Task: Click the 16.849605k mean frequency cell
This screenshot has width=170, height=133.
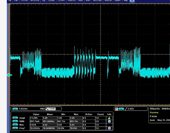Action: [50, 128]
